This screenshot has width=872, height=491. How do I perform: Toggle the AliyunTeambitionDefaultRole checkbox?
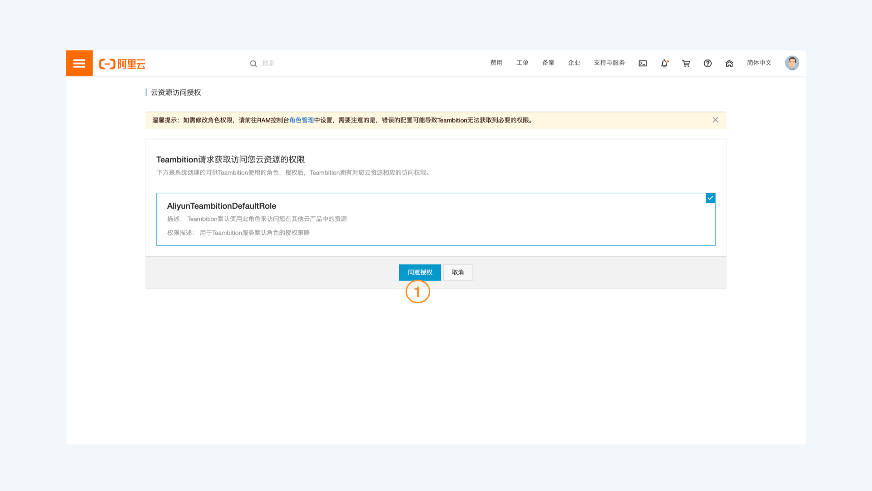coord(711,198)
